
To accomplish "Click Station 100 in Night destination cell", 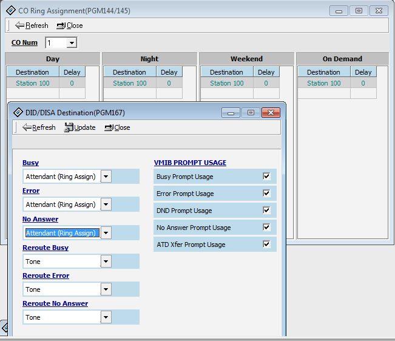I will (x=129, y=83).
